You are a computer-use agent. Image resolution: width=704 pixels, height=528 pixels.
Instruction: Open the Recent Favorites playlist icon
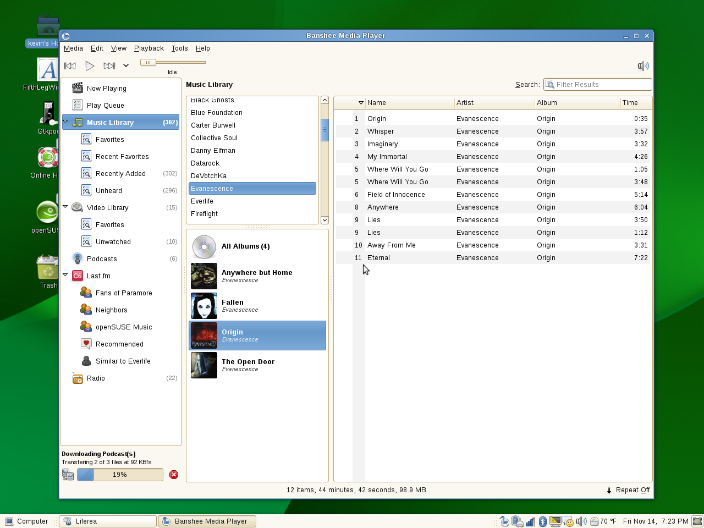pos(86,156)
